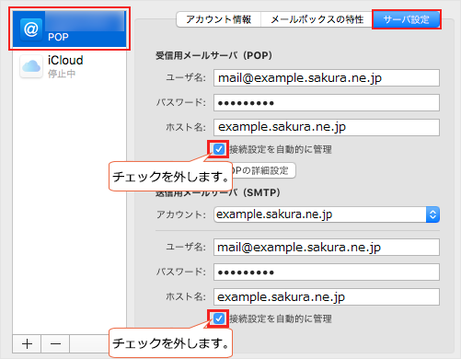Expand the example.sakura.ne.jp account combo box
This screenshot has width=461, height=359.
tap(327, 214)
